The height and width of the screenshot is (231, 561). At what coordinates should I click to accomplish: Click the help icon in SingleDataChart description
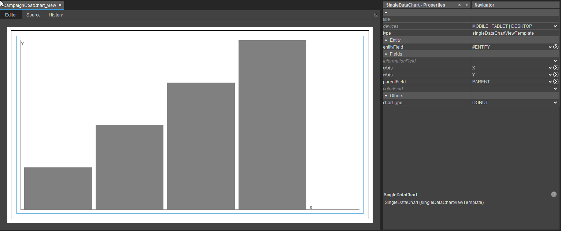click(x=554, y=194)
